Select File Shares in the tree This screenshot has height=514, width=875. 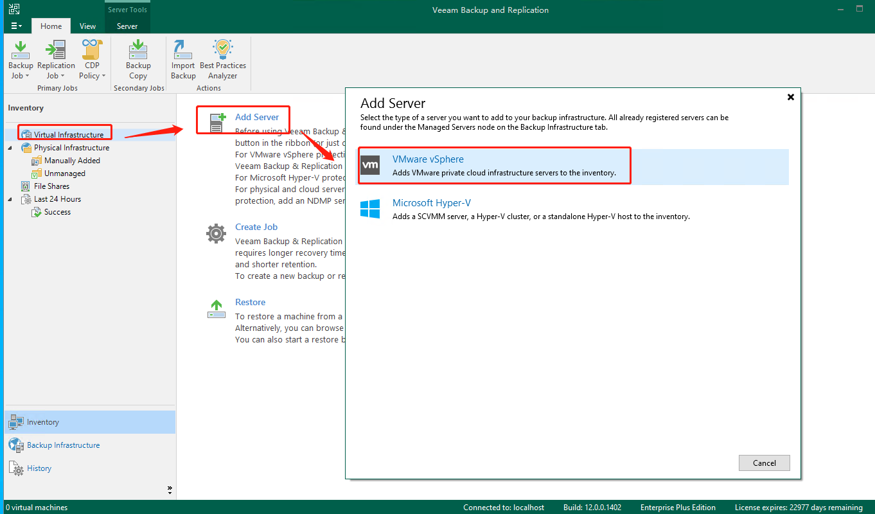(51, 186)
